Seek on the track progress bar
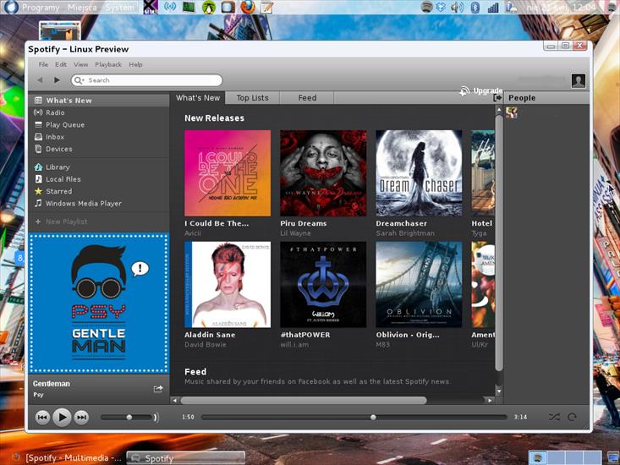 point(354,417)
